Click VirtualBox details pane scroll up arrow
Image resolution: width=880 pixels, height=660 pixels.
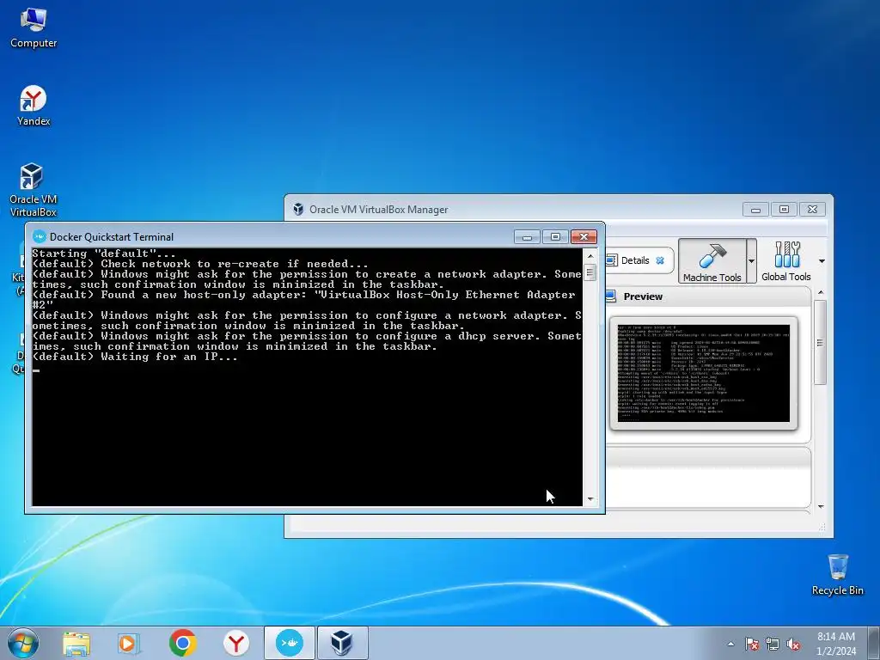point(821,292)
